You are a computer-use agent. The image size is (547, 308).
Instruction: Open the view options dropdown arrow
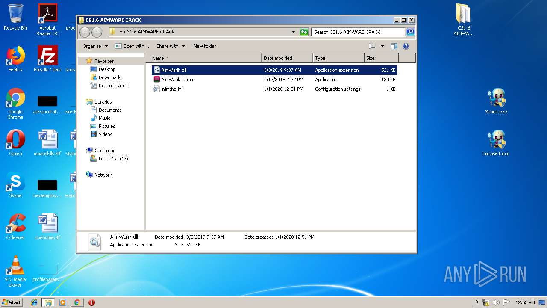tap(382, 46)
